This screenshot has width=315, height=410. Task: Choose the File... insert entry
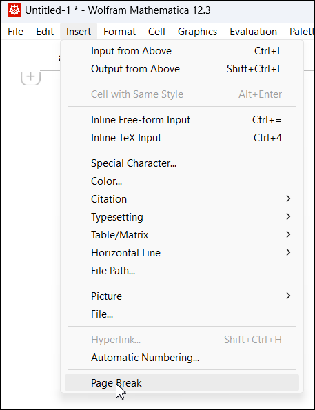[182, 314]
